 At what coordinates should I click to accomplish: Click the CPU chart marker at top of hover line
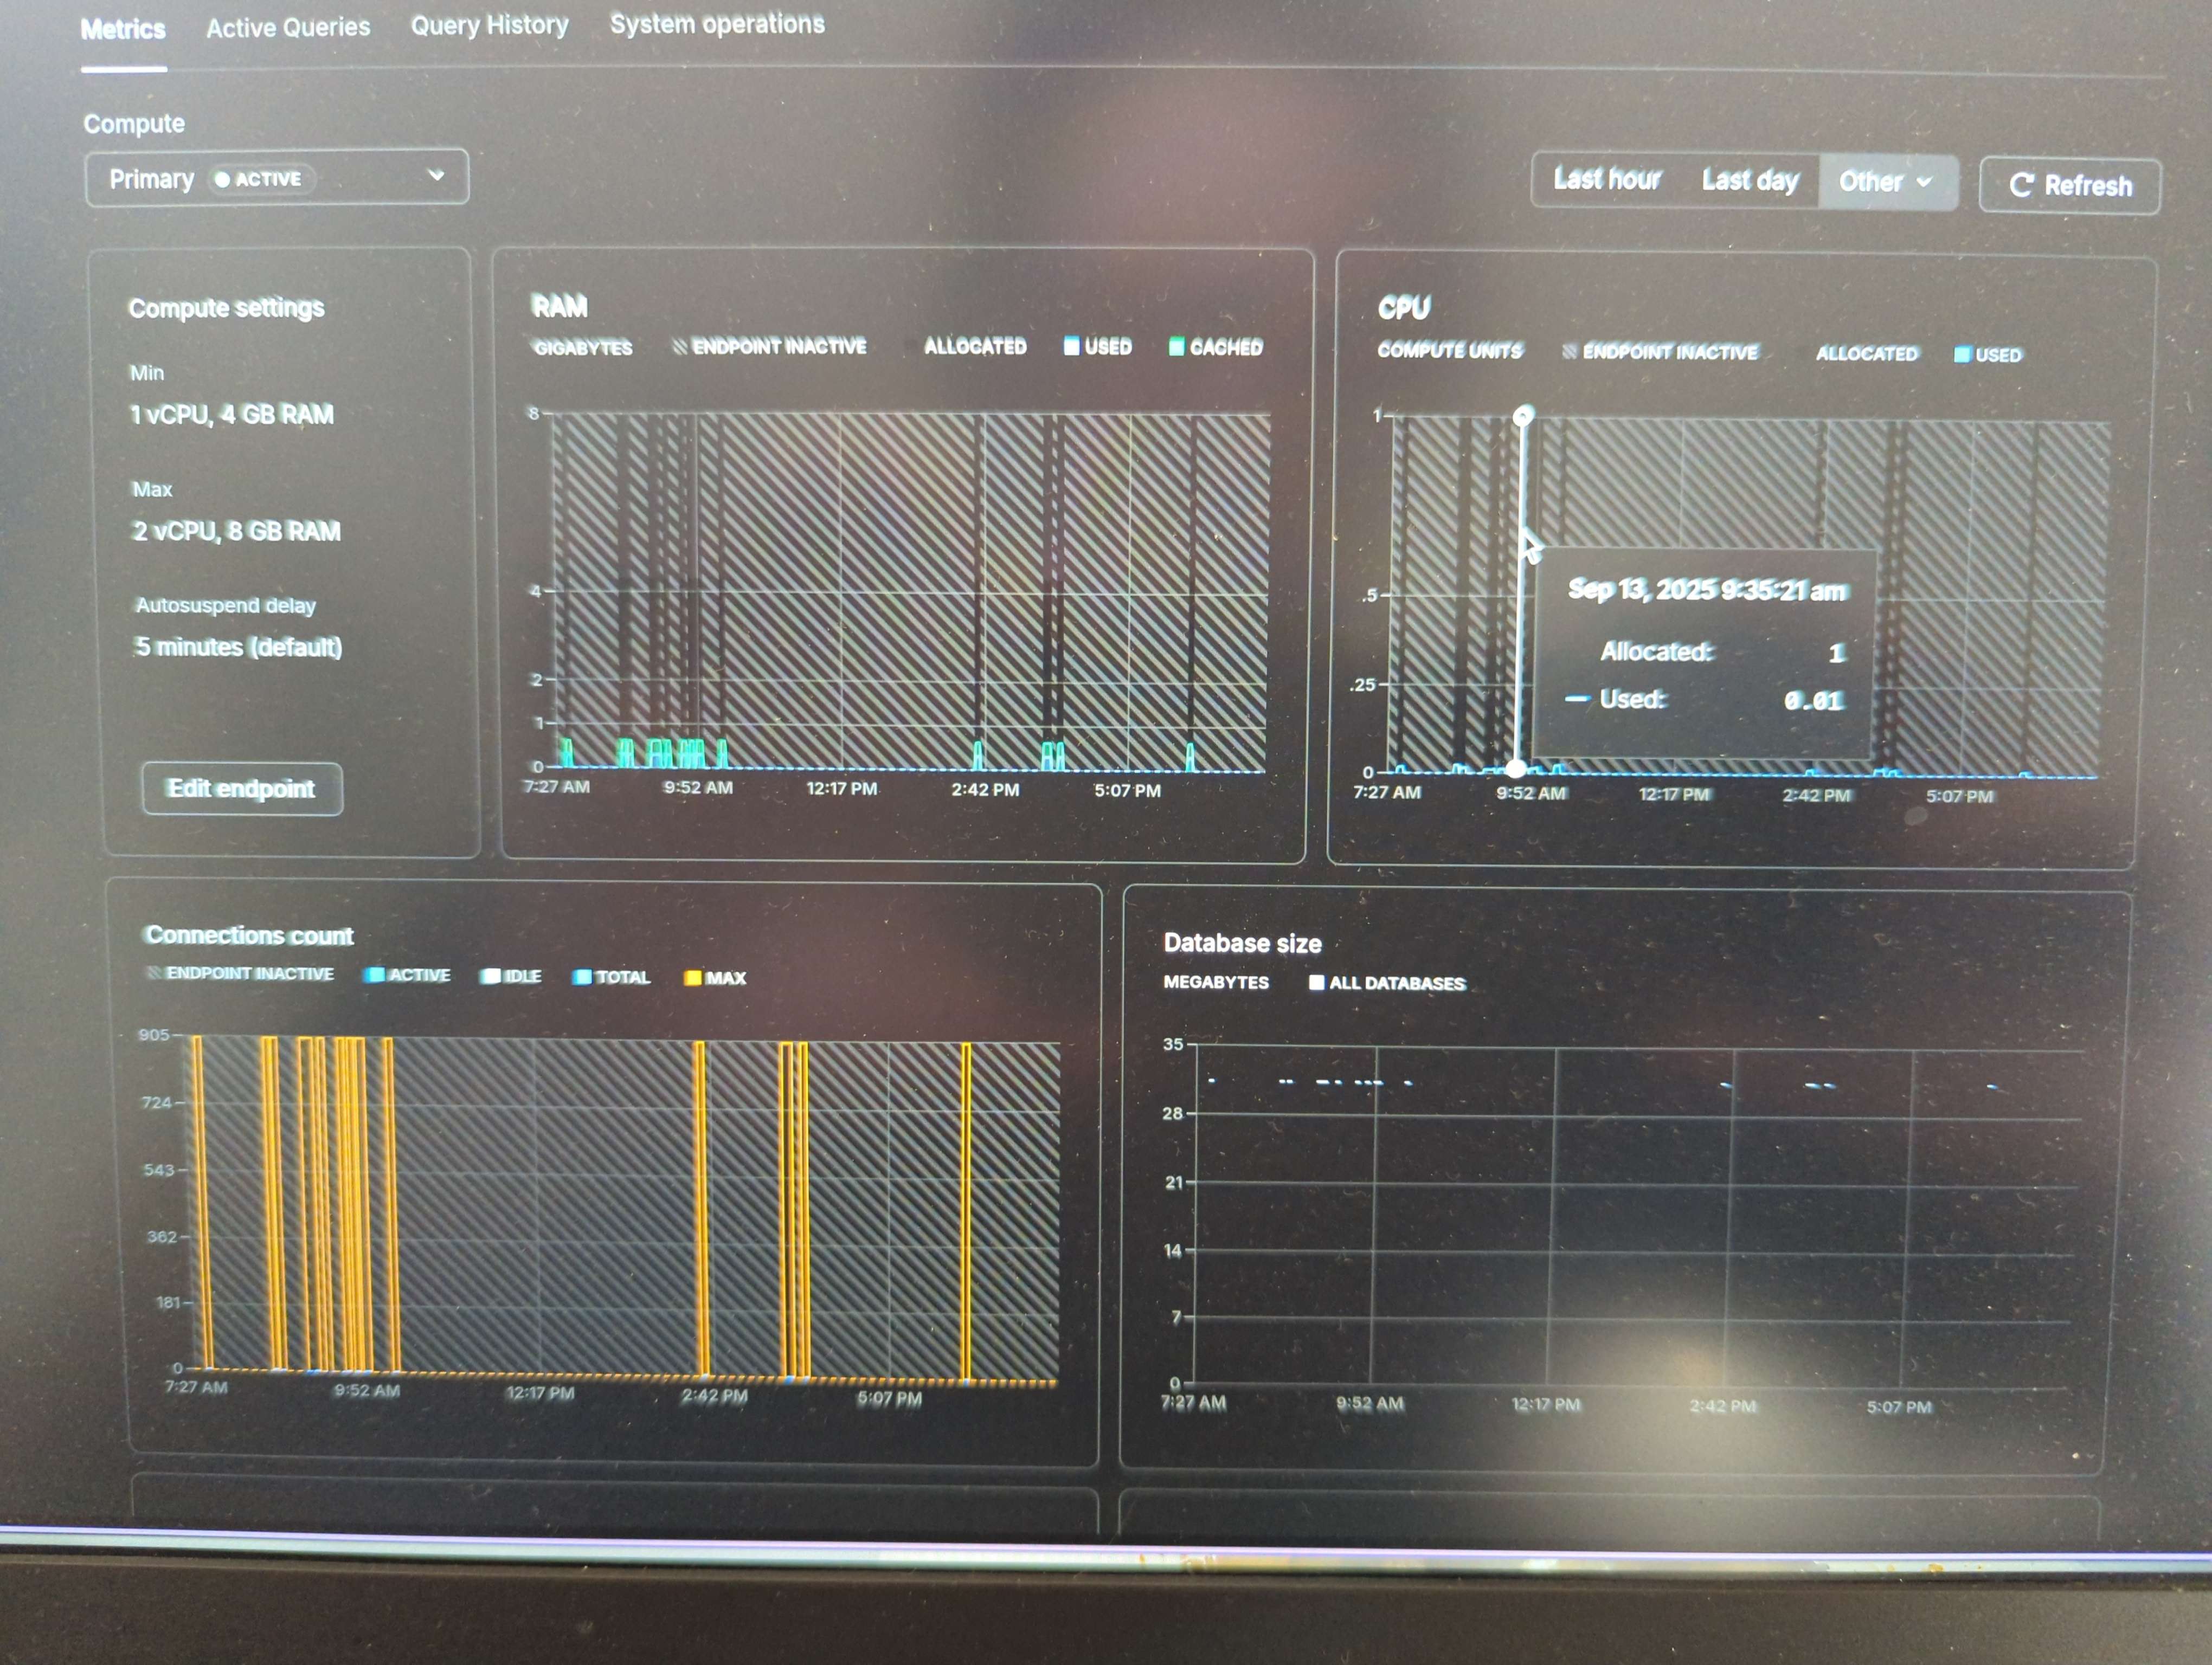click(x=1523, y=415)
